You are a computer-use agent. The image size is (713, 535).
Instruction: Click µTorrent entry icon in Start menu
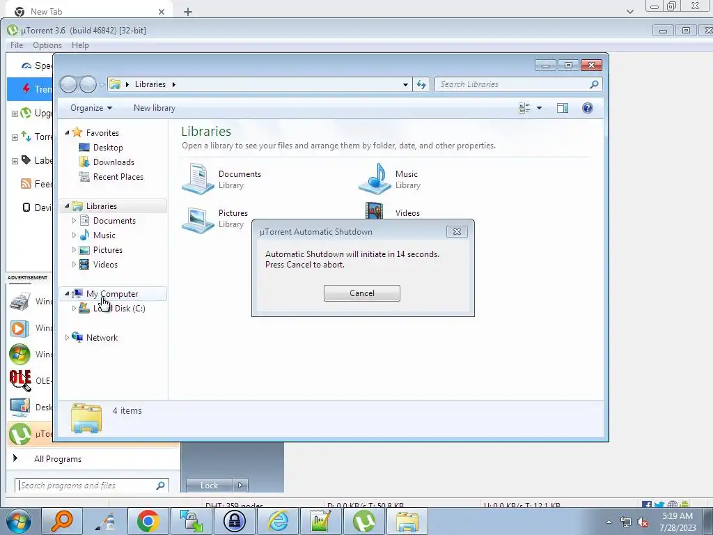pyautogui.click(x=20, y=434)
